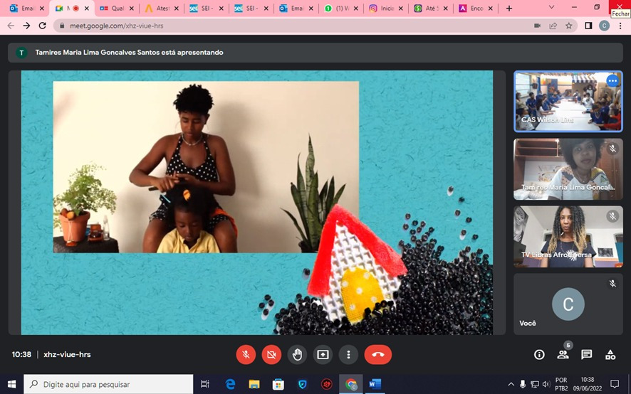Viewport: 631px width, 394px height.
Task: Unmute the microphone in Meet controls
Action: click(x=246, y=355)
